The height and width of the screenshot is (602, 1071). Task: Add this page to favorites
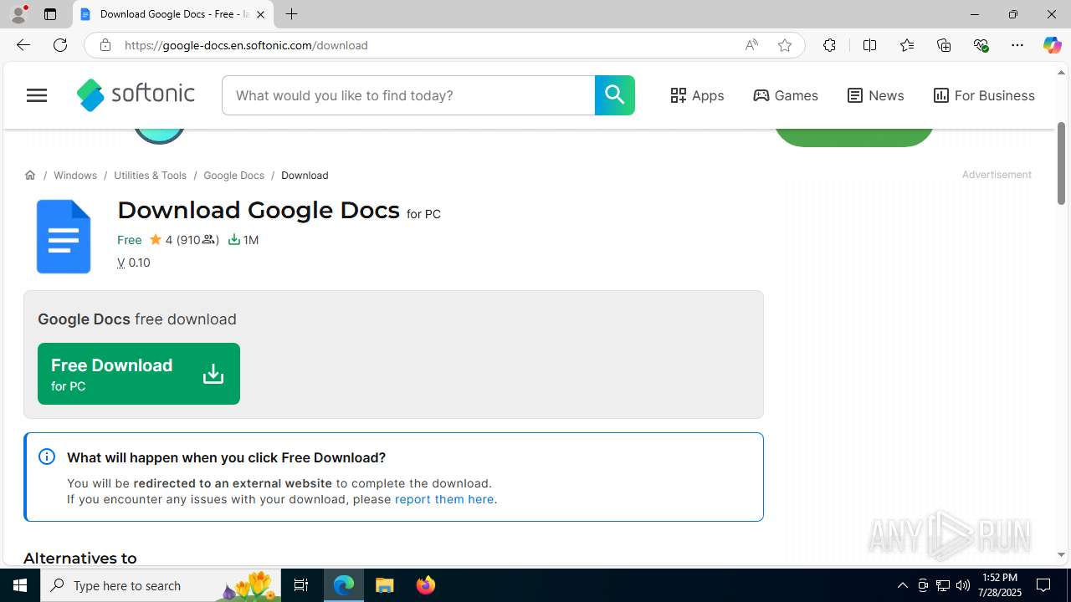785,45
